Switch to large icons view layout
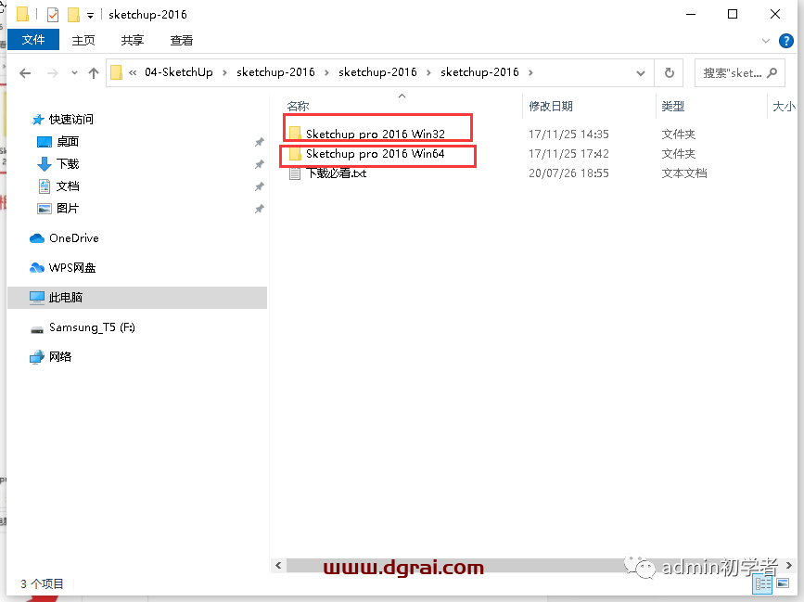This screenshot has height=602, width=804. click(x=783, y=583)
